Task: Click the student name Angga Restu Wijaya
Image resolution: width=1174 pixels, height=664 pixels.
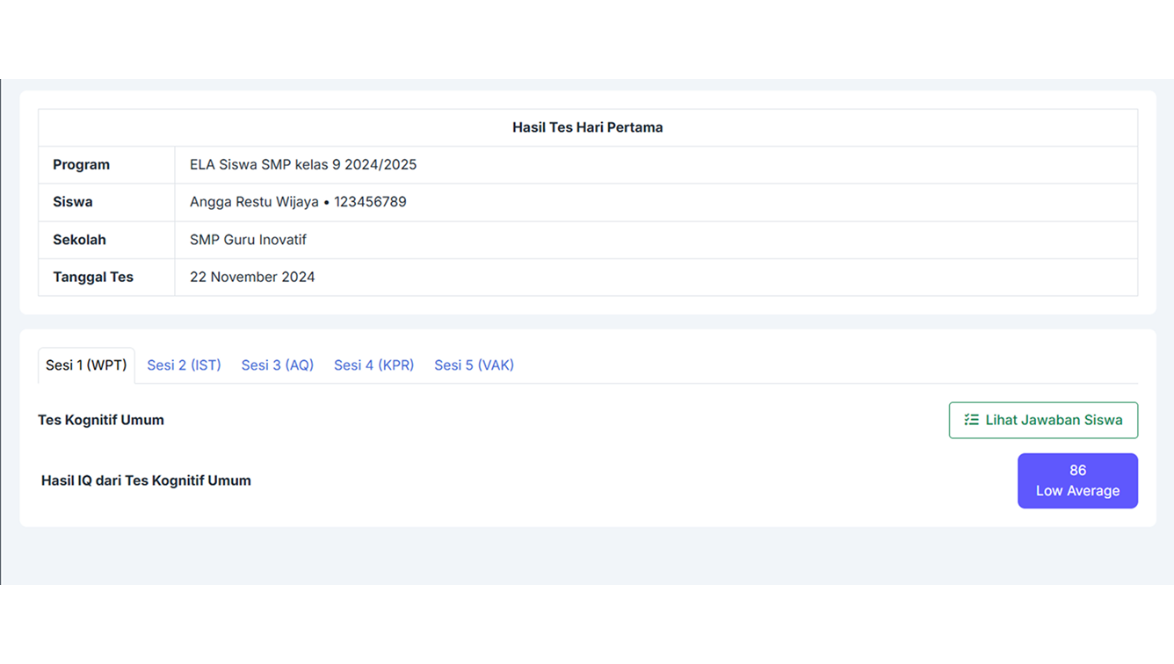Action: pyautogui.click(x=254, y=202)
